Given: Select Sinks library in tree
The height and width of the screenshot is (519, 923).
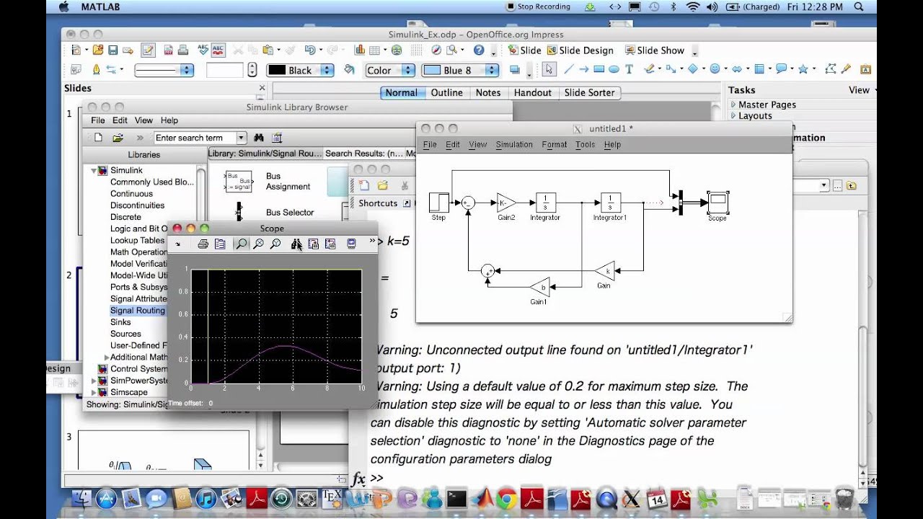Looking at the screenshot, I should click(x=120, y=322).
